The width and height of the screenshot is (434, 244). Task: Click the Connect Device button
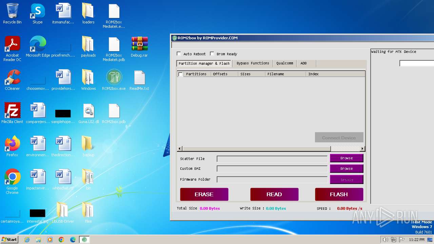339,138
